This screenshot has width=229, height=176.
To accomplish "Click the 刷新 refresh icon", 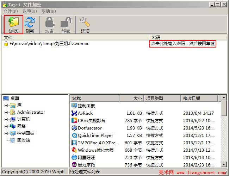I will tap(30, 22).
